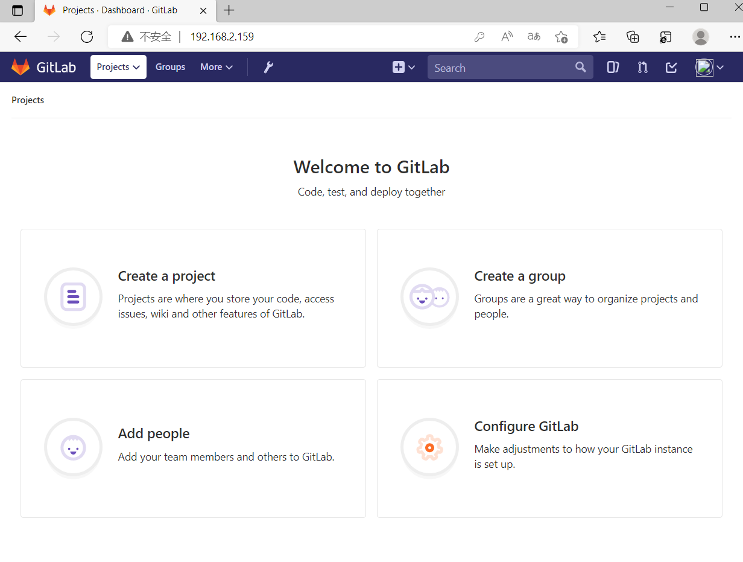Click the Welcome to GitLab heading

pyautogui.click(x=371, y=167)
